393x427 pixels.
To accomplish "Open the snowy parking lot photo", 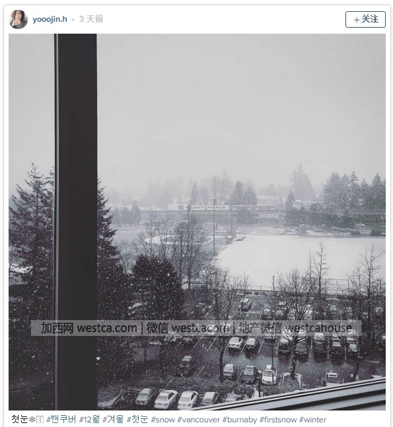I will click(197, 222).
